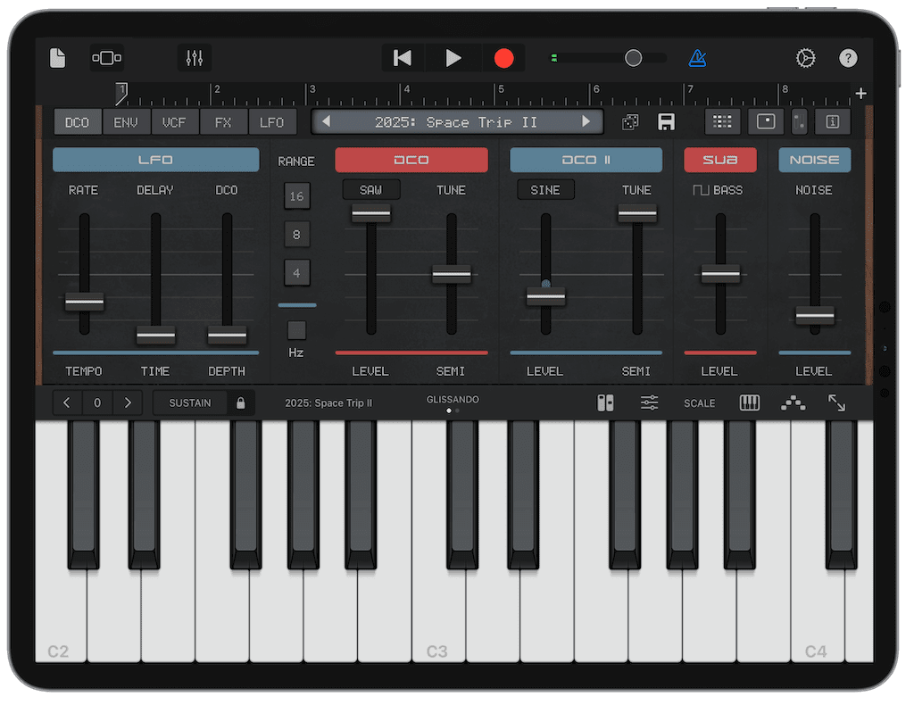Start recording with the red Record button
Viewport: 914px width, 705px height.
coord(503,58)
